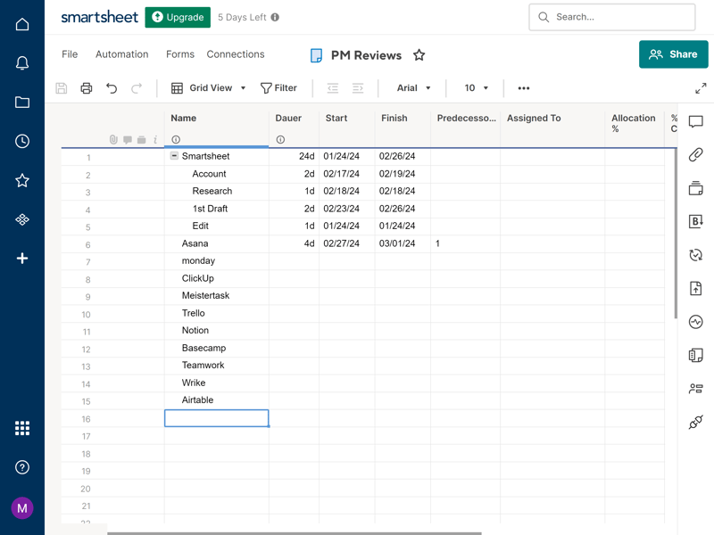The width and height of the screenshot is (714, 535).
Task: Outdent the selected row
Action: pyautogui.click(x=333, y=87)
